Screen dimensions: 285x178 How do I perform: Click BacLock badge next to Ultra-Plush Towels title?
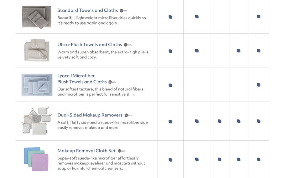pyautogui.click(x=127, y=45)
